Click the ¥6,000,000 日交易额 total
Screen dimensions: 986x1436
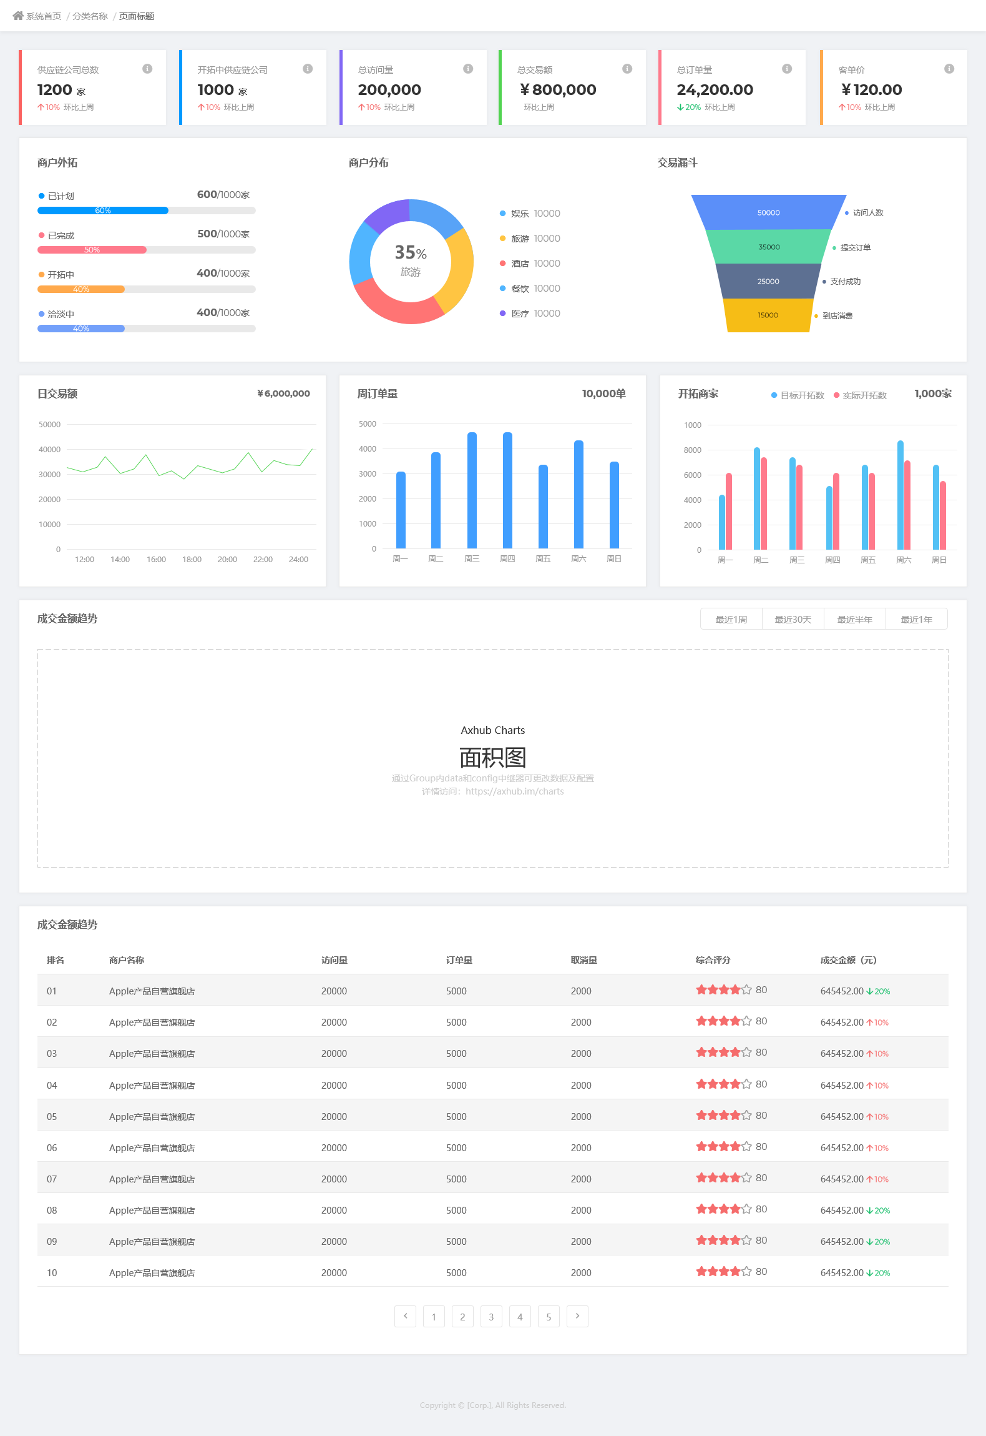point(283,394)
